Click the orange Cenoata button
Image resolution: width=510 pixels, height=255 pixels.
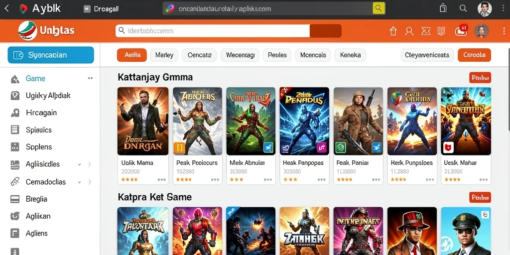coord(474,55)
